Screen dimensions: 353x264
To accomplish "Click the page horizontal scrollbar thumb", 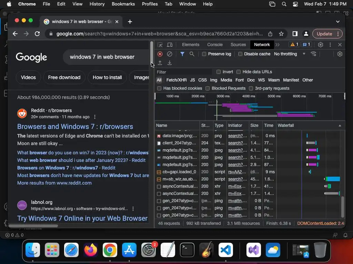I will [33, 225].
